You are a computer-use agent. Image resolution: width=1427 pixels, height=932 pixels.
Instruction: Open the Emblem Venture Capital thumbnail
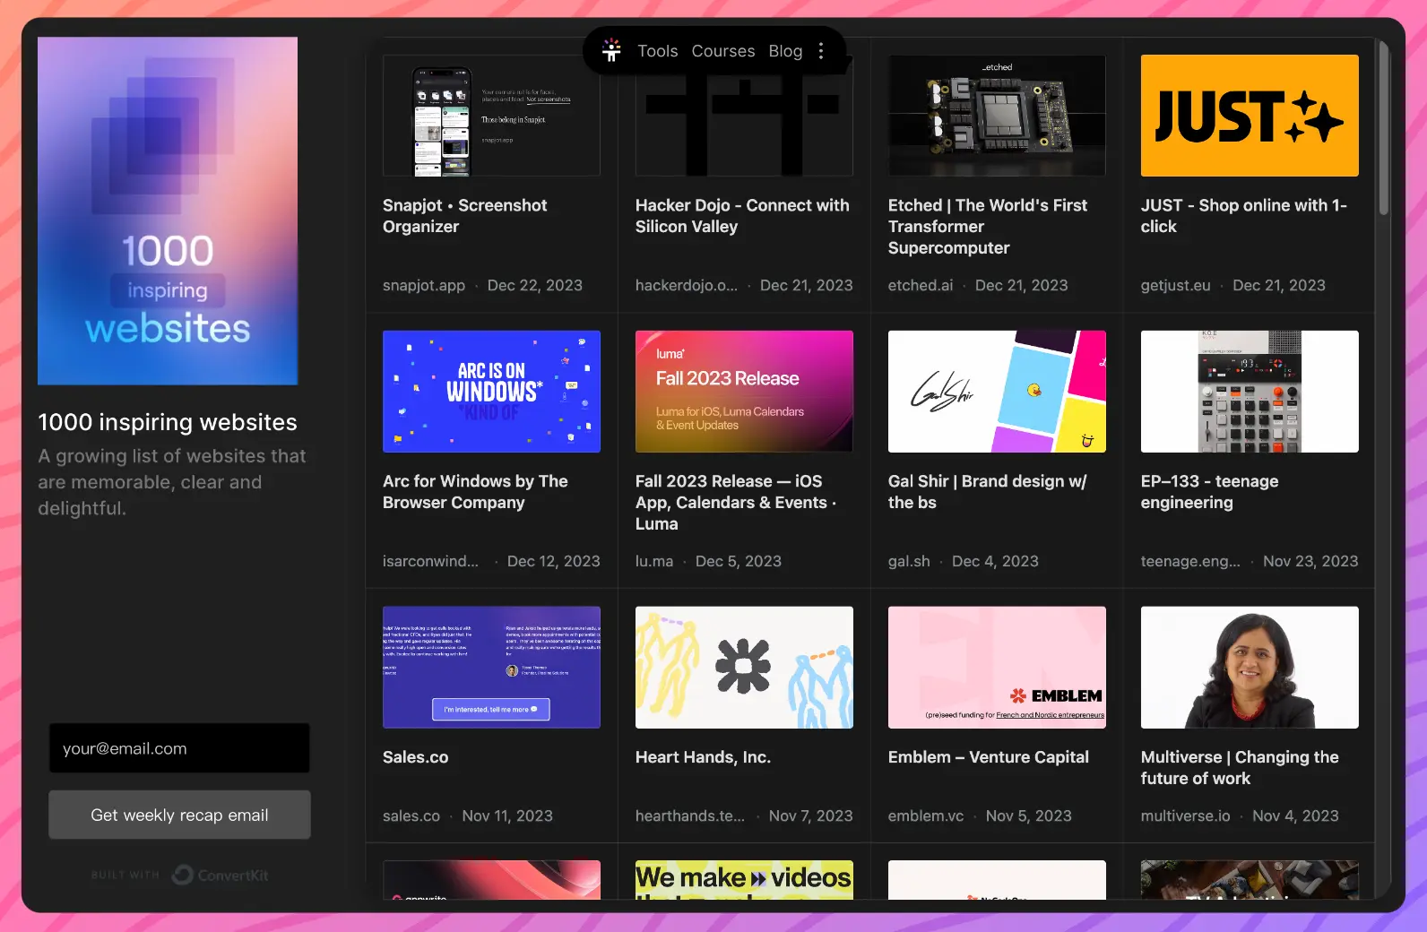996,668
